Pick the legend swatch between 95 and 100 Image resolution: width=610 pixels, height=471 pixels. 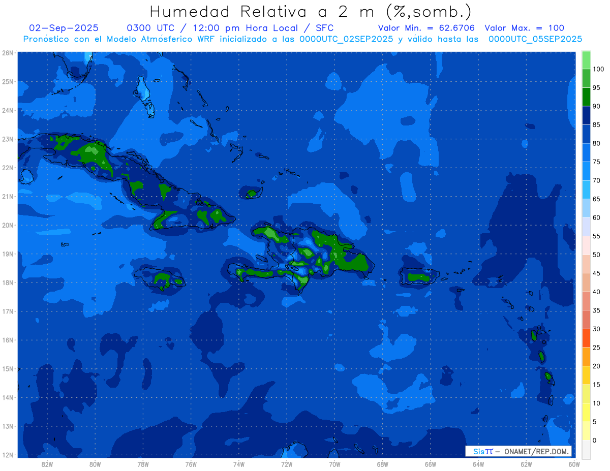(x=586, y=78)
